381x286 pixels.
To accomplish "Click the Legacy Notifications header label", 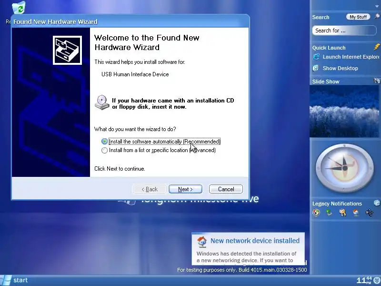I will (x=337, y=204).
